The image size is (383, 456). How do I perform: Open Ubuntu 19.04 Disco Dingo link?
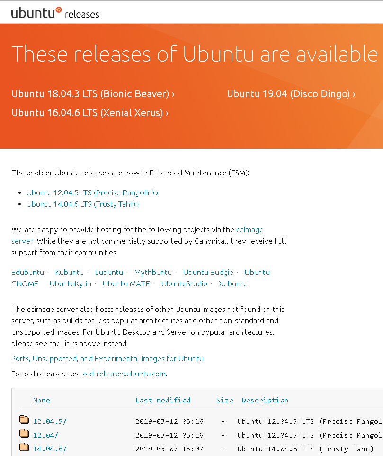pos(291,94)
